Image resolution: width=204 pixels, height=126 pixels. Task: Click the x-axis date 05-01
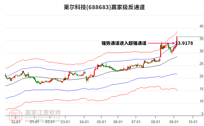coord(101,122)
